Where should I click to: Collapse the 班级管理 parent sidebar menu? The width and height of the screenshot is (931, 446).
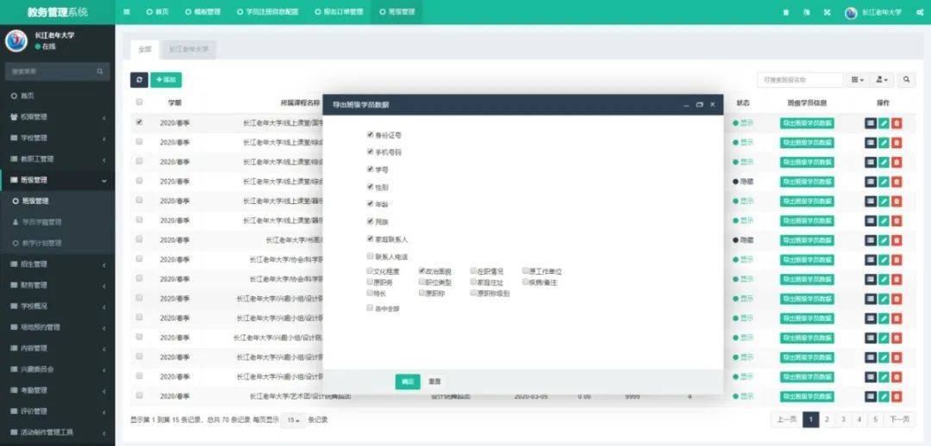click(x=58, y=180)
